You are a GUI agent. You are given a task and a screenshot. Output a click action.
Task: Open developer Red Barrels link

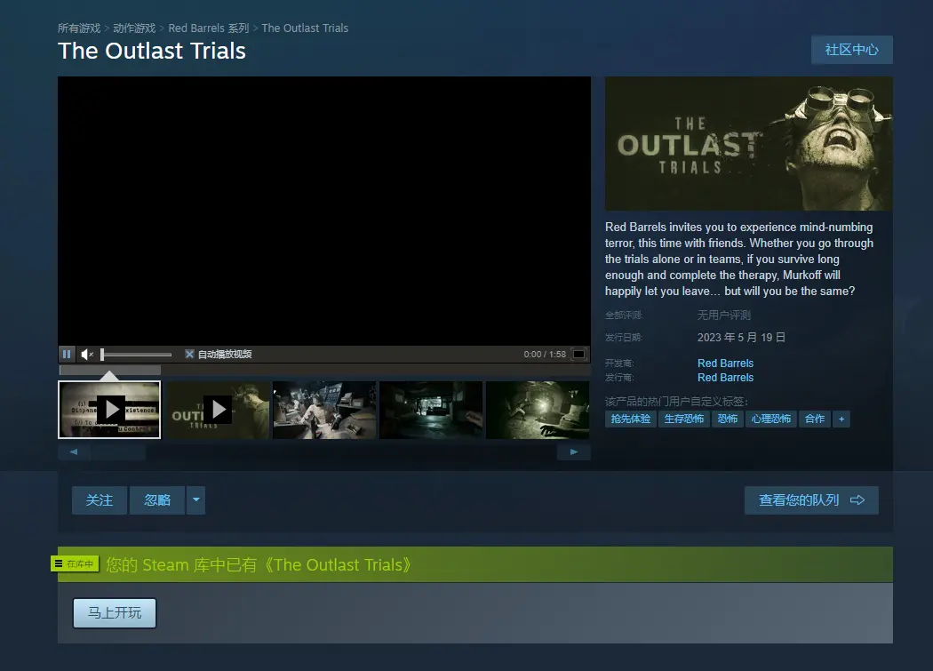coord(725,363)
